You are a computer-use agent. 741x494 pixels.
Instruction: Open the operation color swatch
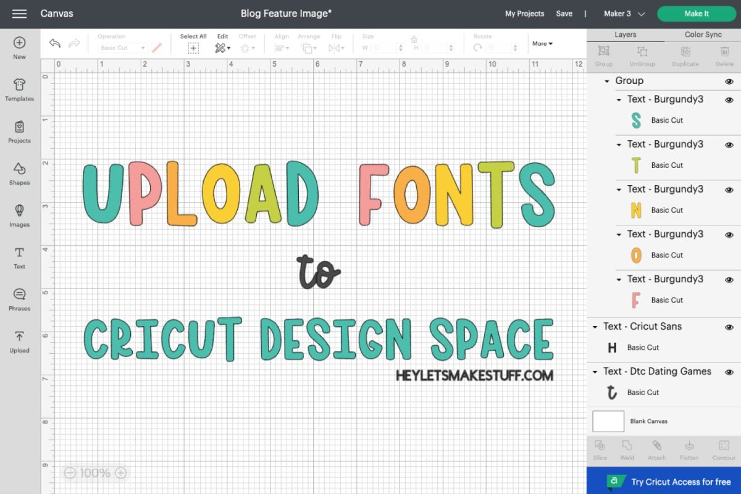(157, 48)
